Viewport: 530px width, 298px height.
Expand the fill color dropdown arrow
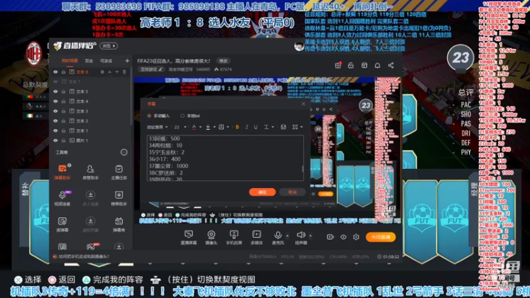pyautogui.click(x=214, y=127)
